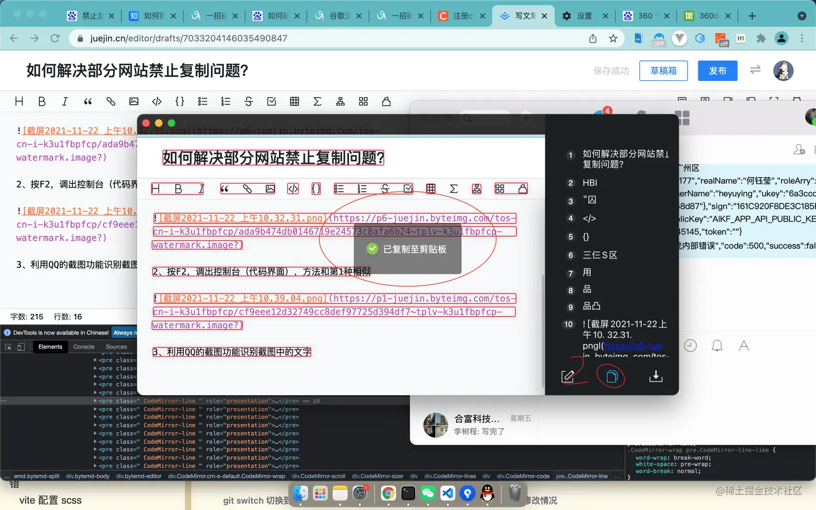
Task: Select the copy-to-clipboard icon in the side panel
Action: pyautogui.click(x=611, y=376)
